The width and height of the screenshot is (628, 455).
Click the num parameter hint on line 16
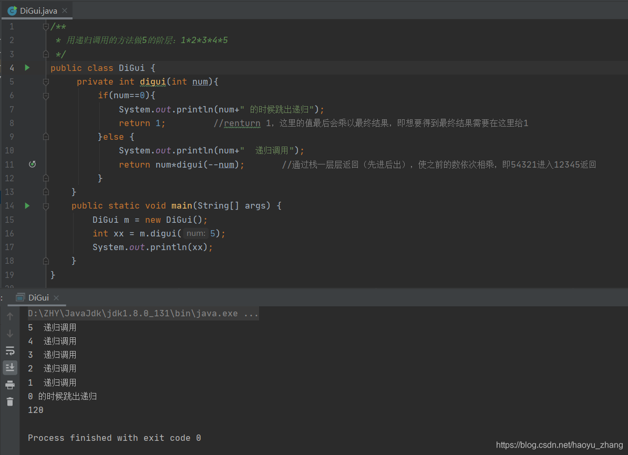(196, 233)
